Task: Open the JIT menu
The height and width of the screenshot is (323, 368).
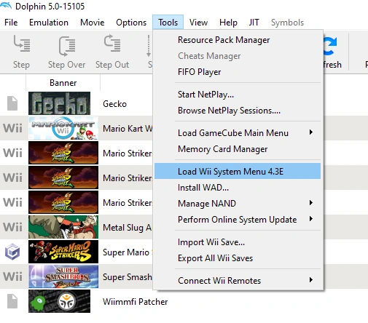Action: pos(254,23)
